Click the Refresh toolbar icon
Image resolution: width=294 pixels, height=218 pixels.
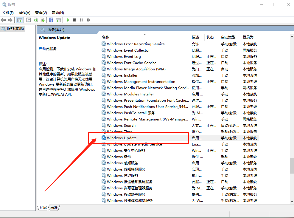pos(35,20)
